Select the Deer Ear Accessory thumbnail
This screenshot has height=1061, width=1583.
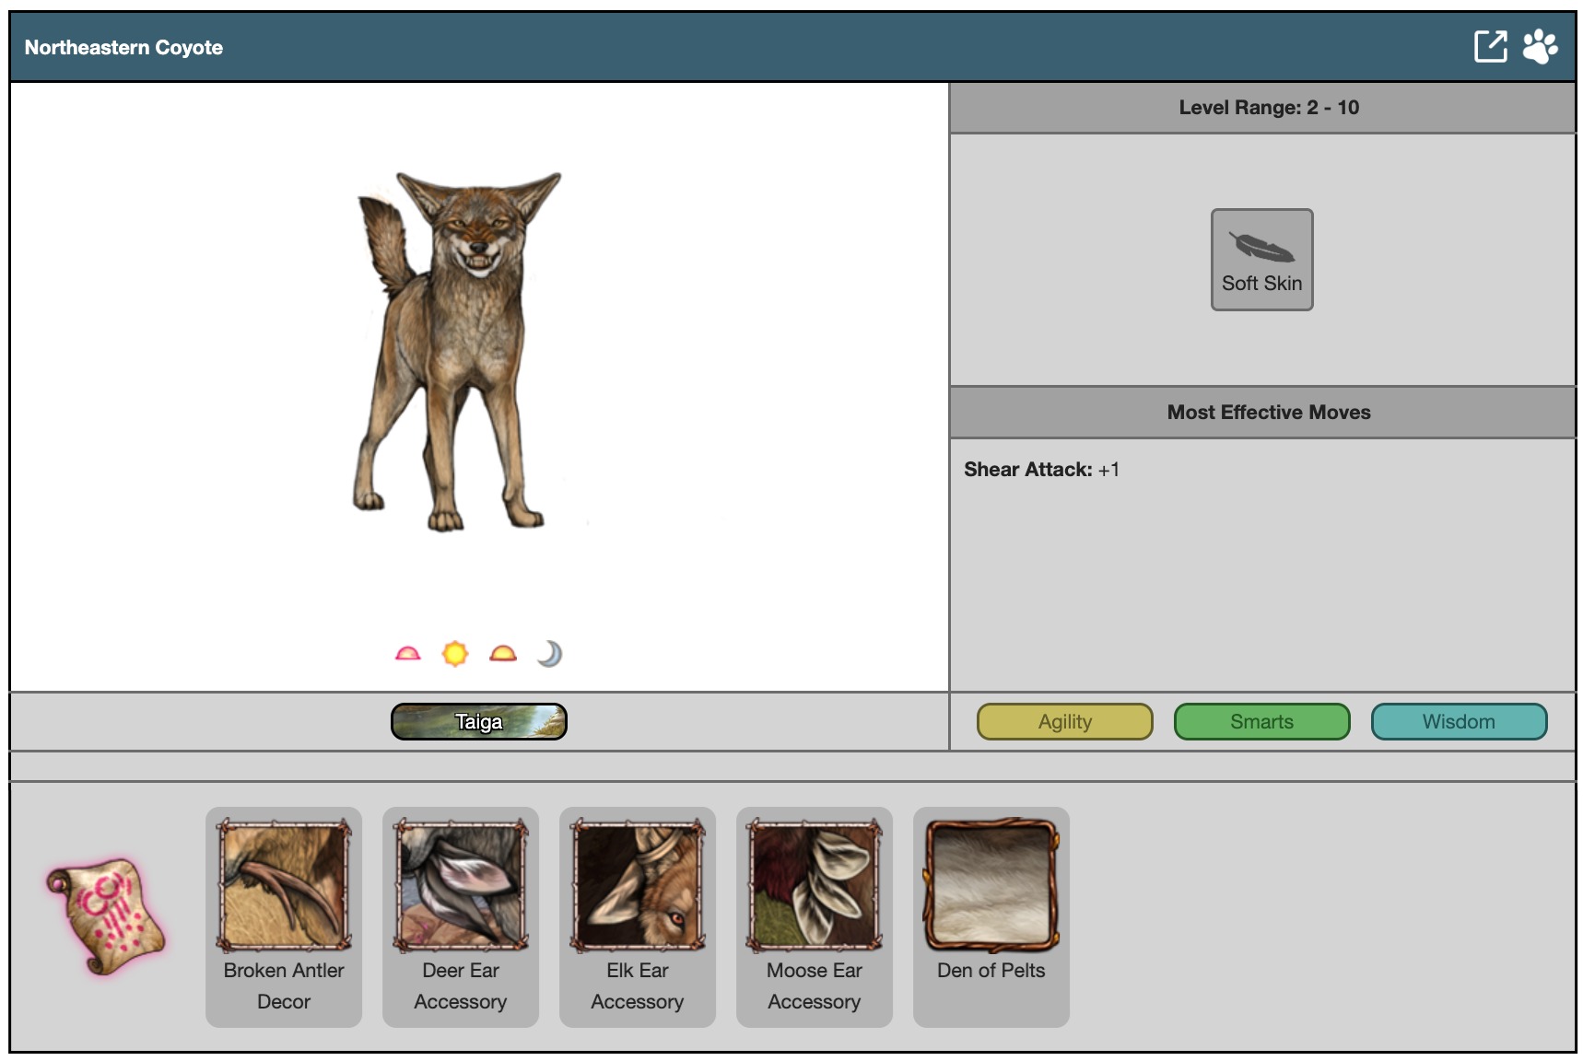point(461,886)
